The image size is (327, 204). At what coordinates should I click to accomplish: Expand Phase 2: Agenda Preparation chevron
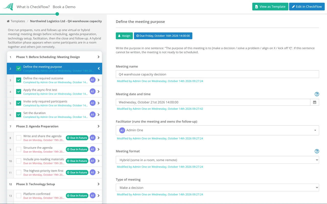(x=99, y=126)
